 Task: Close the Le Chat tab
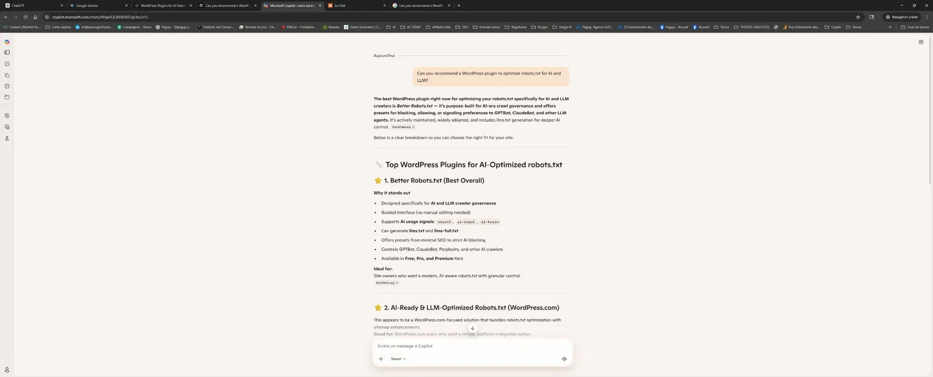pos(384,5)
